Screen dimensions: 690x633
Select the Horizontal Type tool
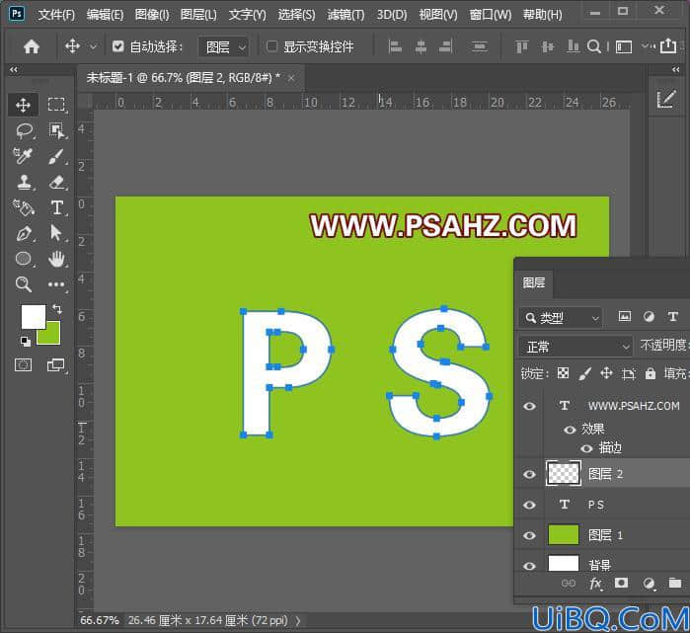click(x=57, y=207)
